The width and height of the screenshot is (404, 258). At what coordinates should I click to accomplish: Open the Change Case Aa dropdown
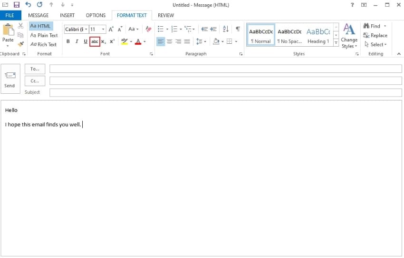click(x=134, y=29)
